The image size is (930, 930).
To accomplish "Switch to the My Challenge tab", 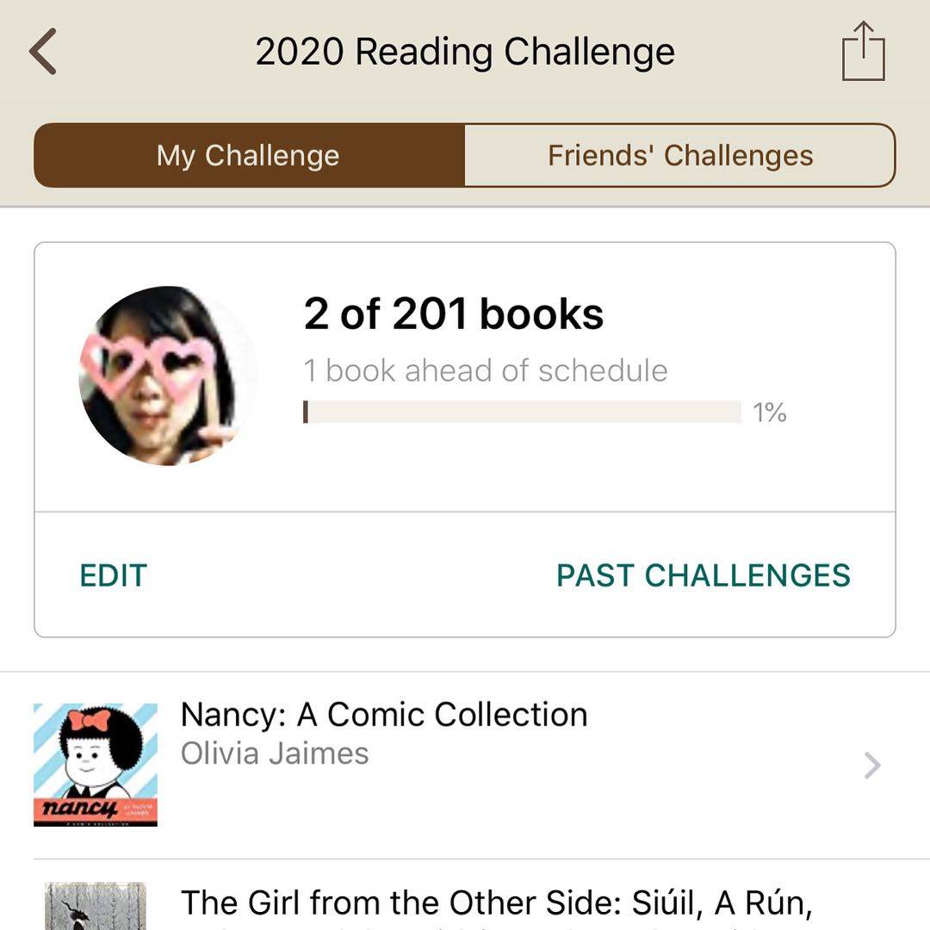I will point(249,156).
